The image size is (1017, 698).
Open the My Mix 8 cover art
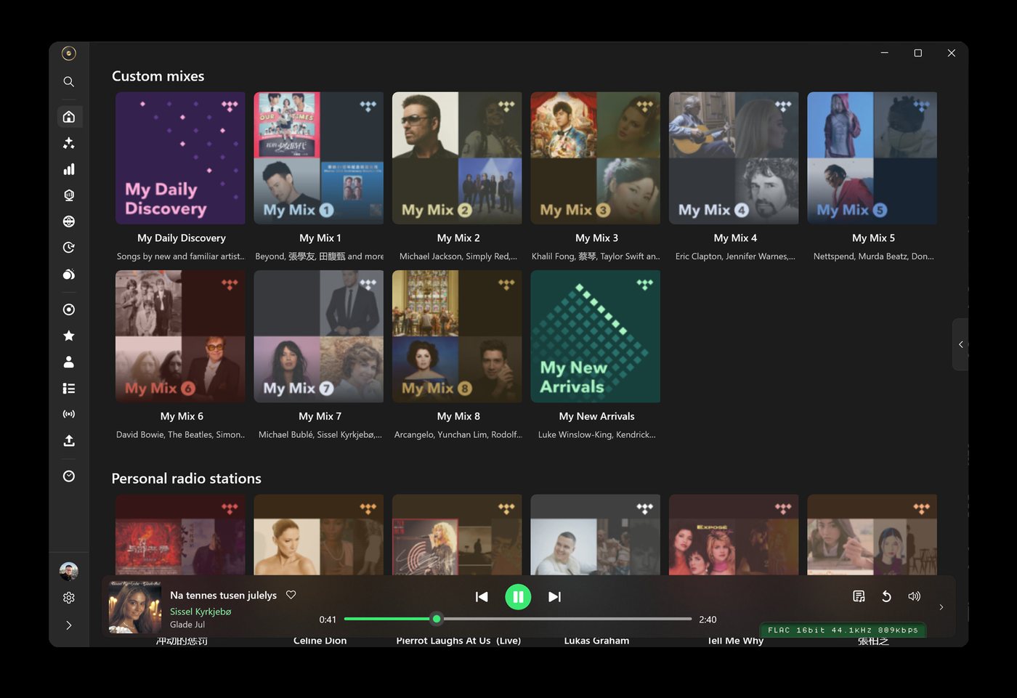[x=457, y=336]
